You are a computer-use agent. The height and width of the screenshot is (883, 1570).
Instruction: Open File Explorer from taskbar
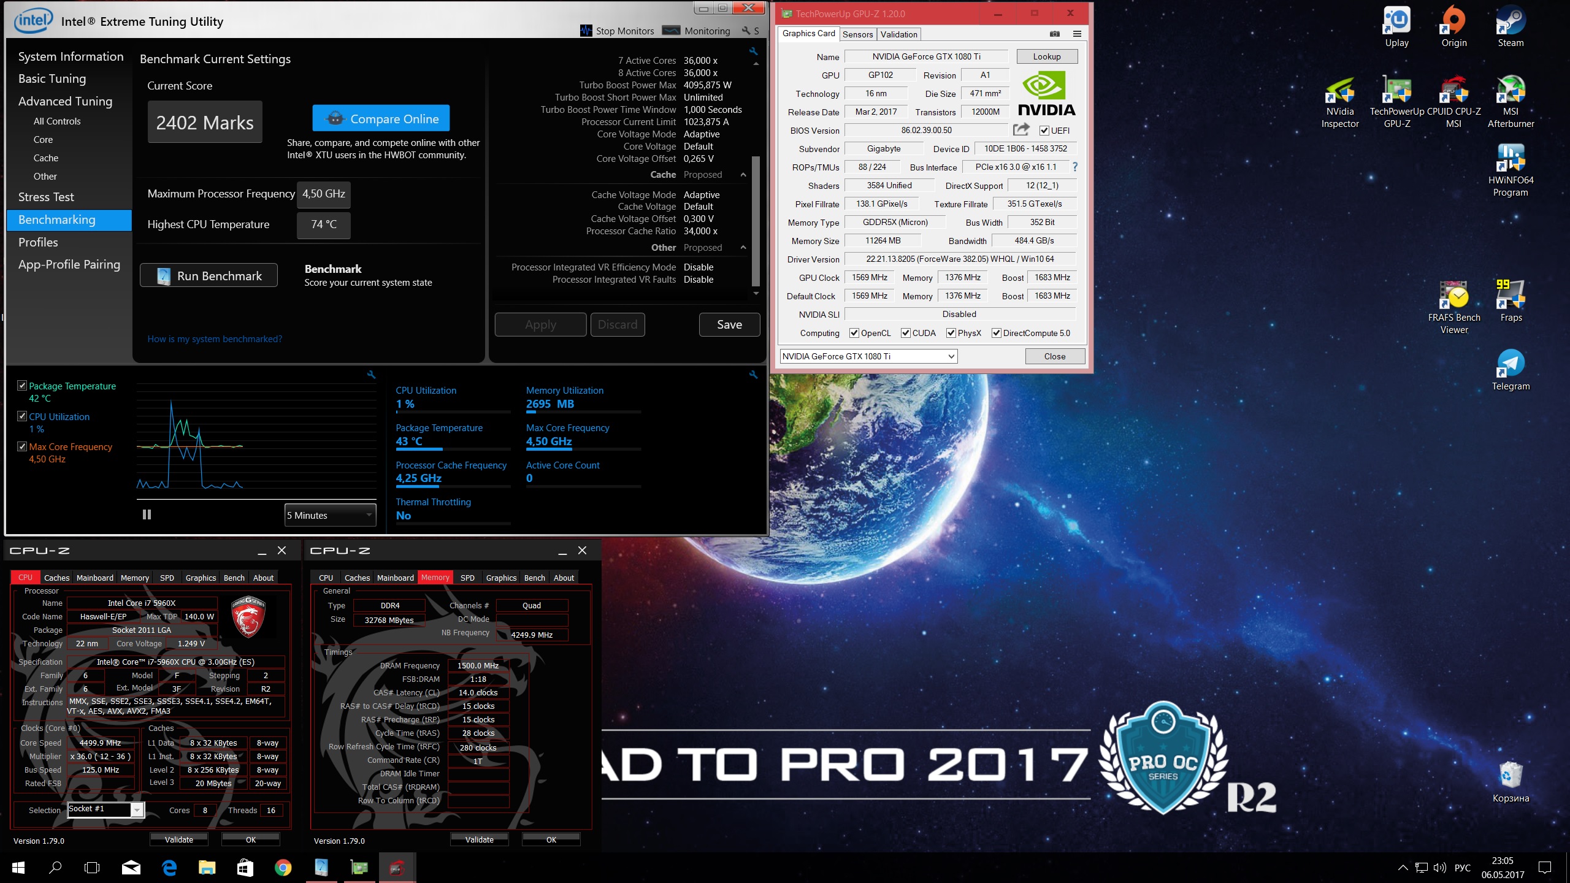click(207, 867)
